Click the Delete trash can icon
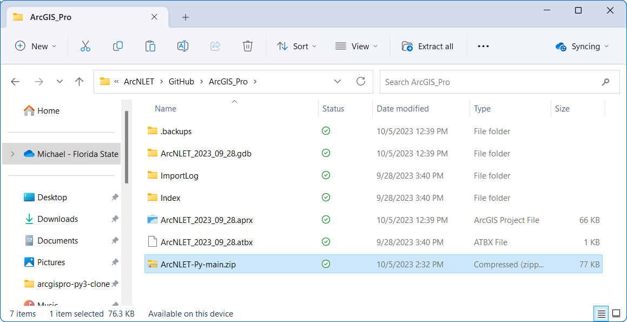 coord(248,47)
